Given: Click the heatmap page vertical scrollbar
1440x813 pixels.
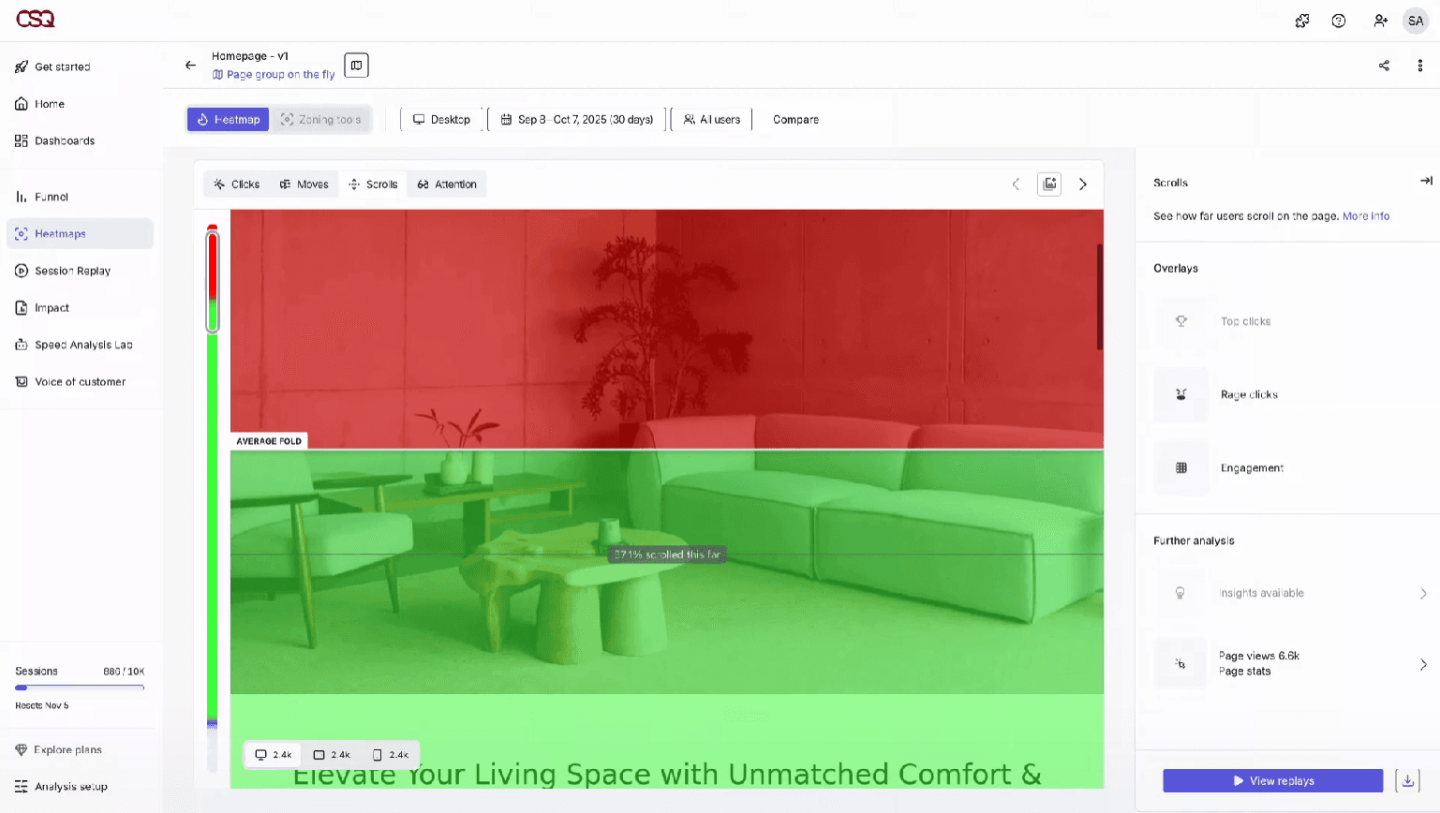Looking at the screenshot, I should 1100,297.
